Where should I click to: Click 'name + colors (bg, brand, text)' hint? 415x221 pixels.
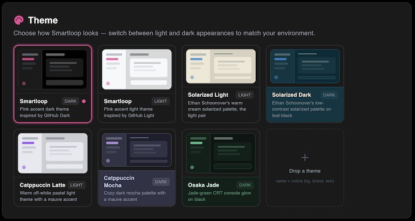click(305, 181)
